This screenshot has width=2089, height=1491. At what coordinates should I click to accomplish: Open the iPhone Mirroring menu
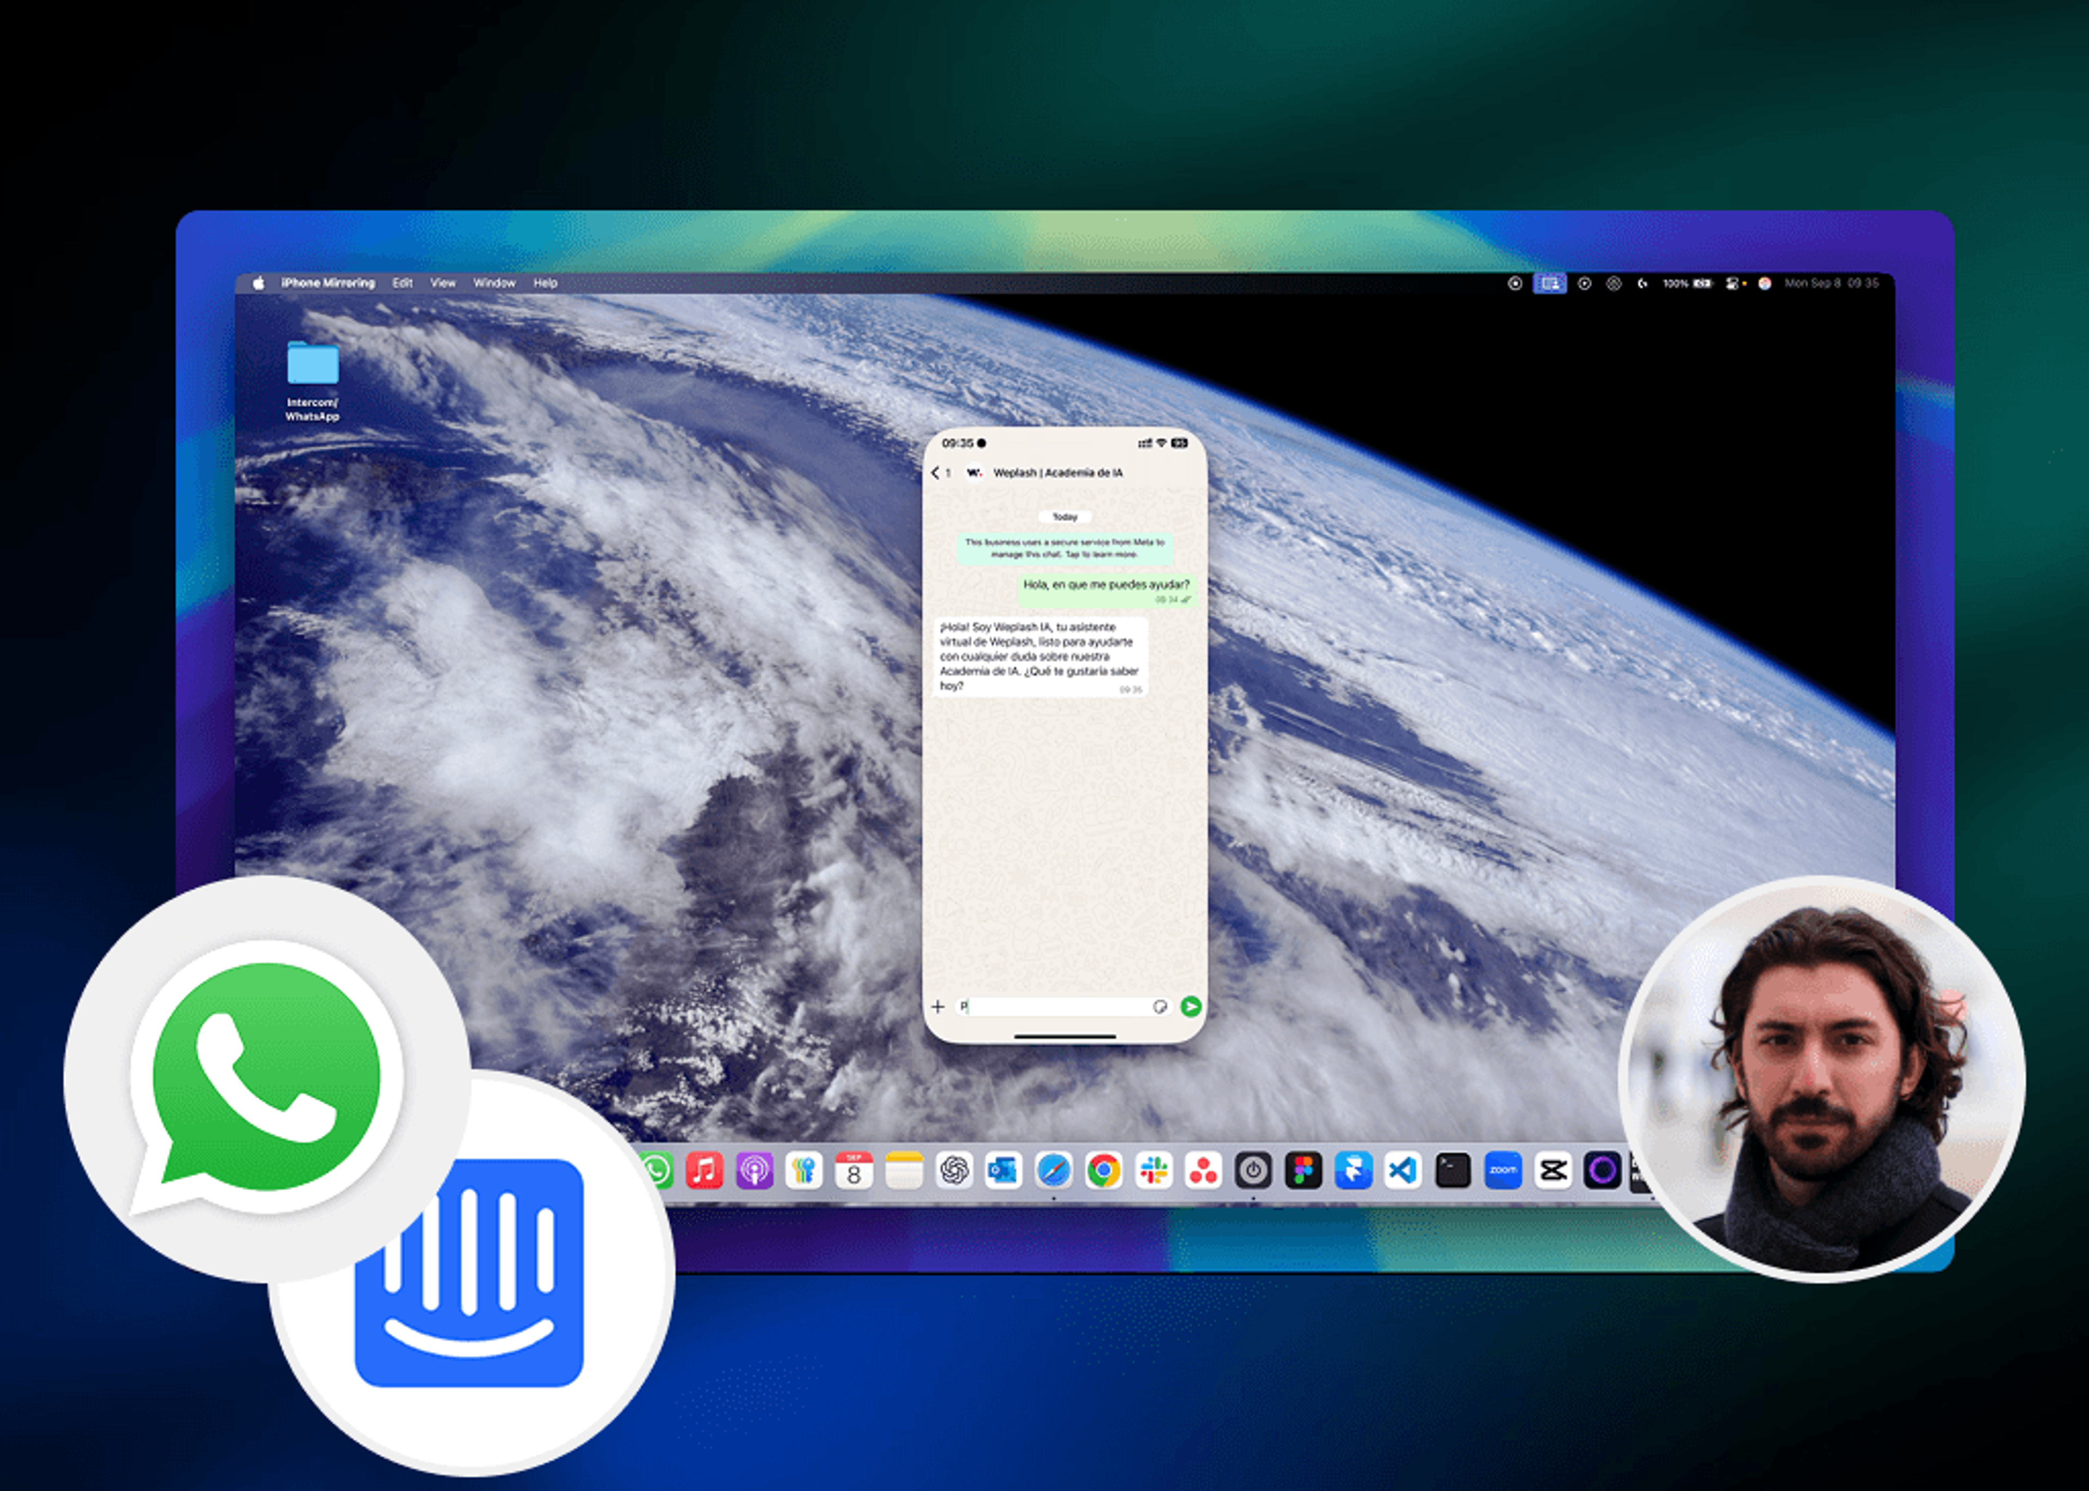[328, 283]
